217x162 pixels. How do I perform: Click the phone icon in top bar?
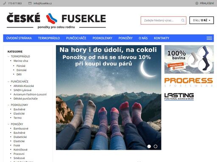click(x=5, y=3)
